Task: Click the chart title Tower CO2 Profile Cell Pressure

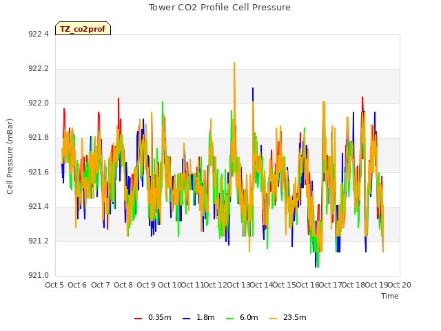Action: coord(220,8)
